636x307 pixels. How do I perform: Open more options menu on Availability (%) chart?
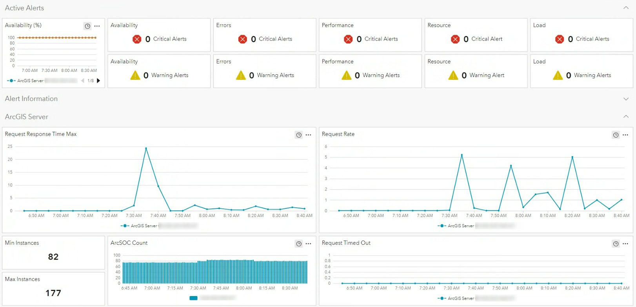(97, 26)
